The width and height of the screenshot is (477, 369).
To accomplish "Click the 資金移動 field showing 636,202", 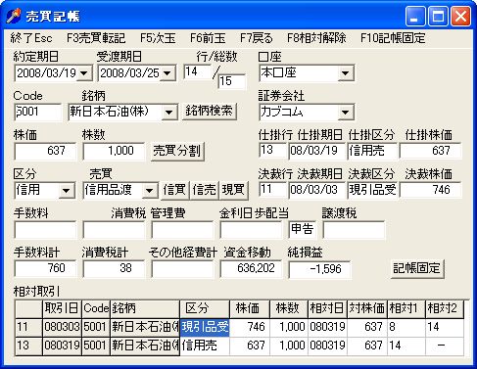I will pyautogui.click(x=251, y=269).
